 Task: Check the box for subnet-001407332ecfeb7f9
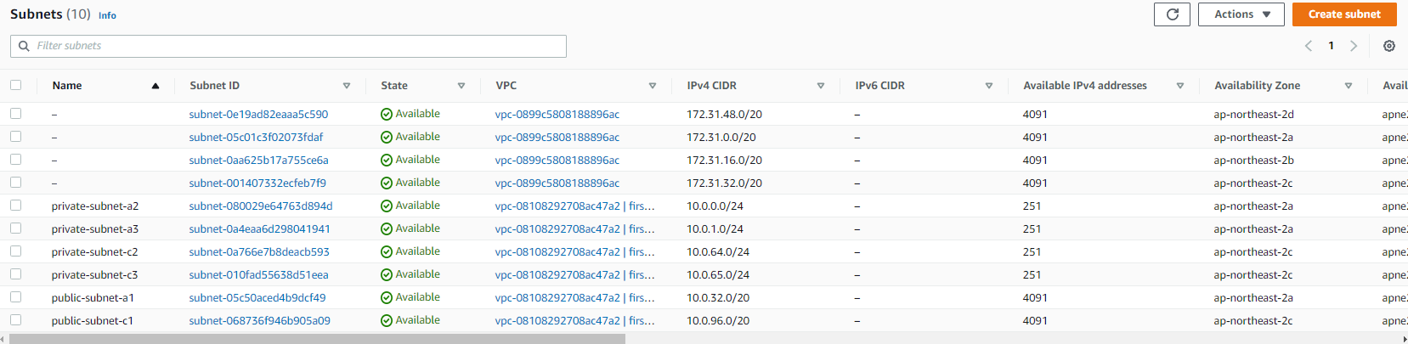16,182
